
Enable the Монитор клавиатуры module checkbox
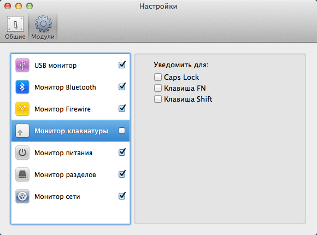point(122,131)
